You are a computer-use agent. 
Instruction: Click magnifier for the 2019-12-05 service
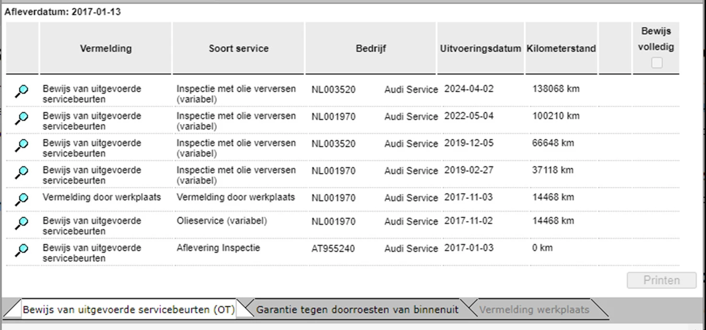coord(22,145)
